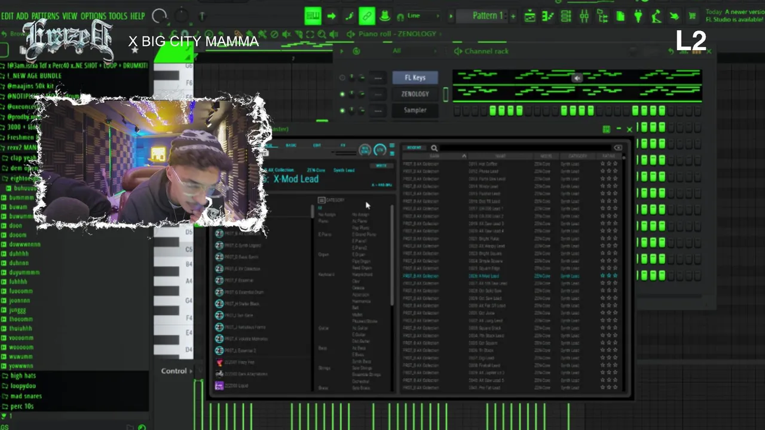Open the PATTERNS menu

(x=45, y=16)
